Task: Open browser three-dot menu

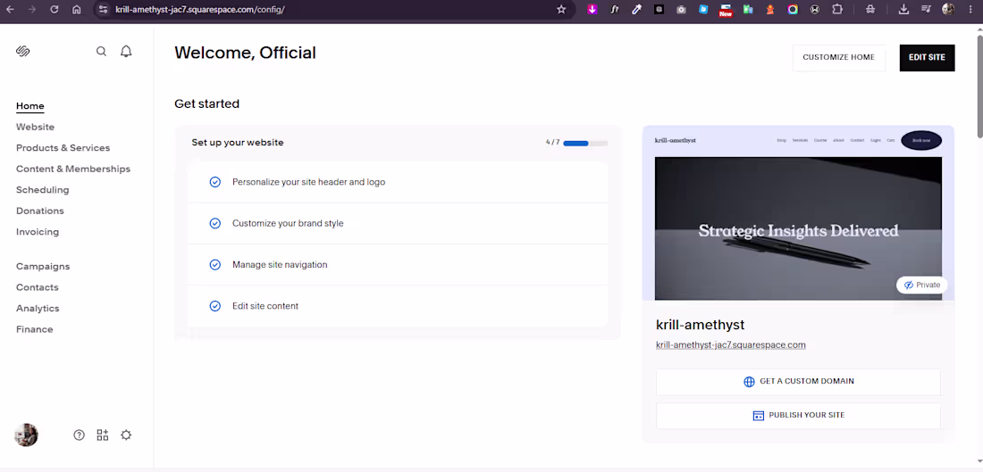Action: click(970, 10)
